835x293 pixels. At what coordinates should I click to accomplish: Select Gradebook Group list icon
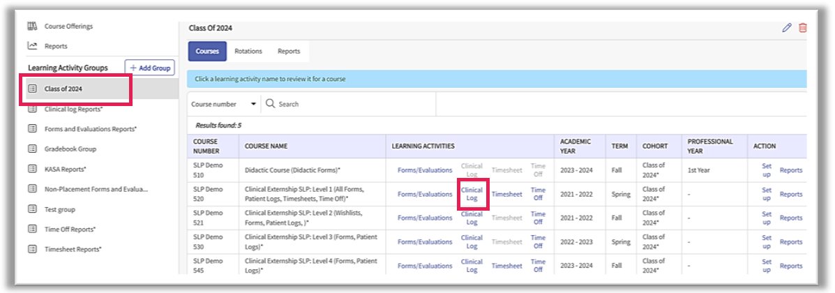click(x=33, y=149)
